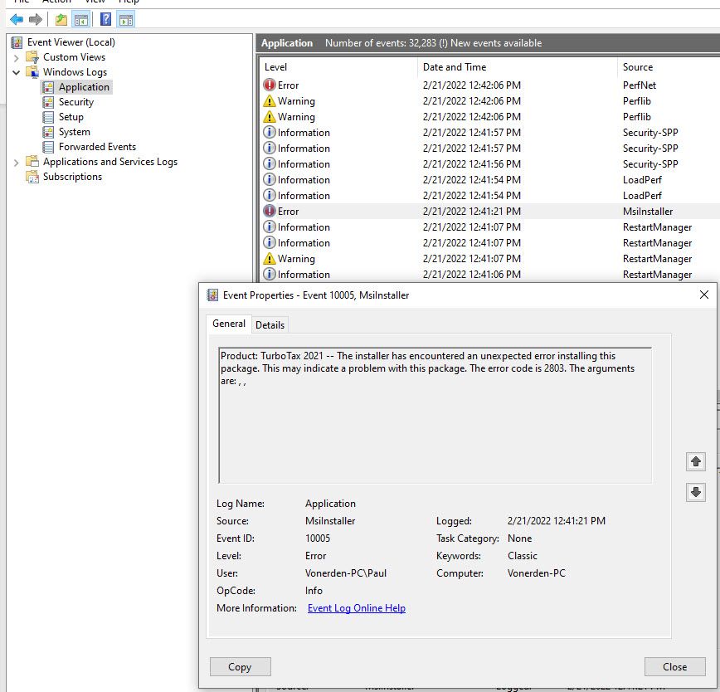Click the Keywords value Classic

click(x=522, y=556)
